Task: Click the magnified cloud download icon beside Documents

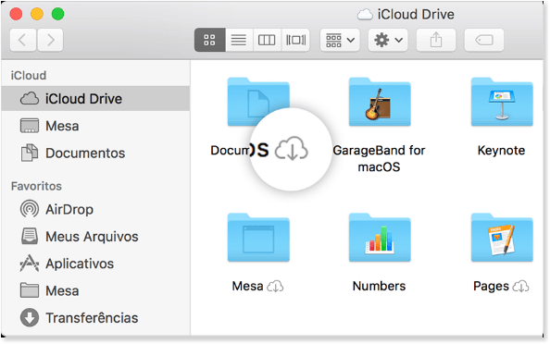Action: tap(292, 149)
